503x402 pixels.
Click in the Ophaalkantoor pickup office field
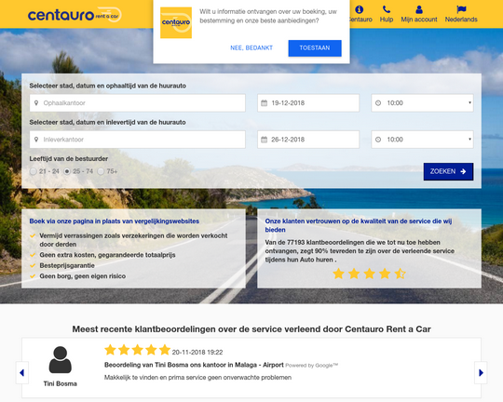click(x=137, y=103)
